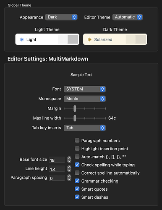
Task: Select the Solarized dark theme radio icon
Action: (x=89, y=39)
